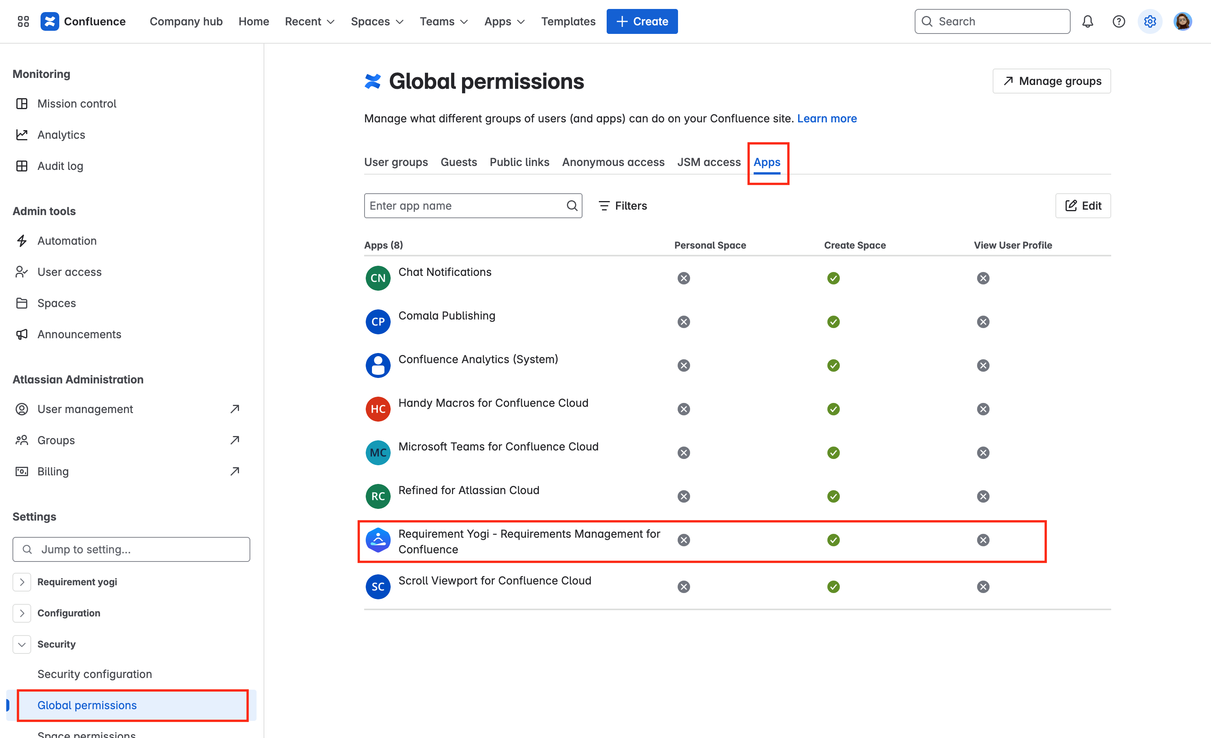Collapse the Security section in the sidebar

pyautogui.click(x=21, y=644)
